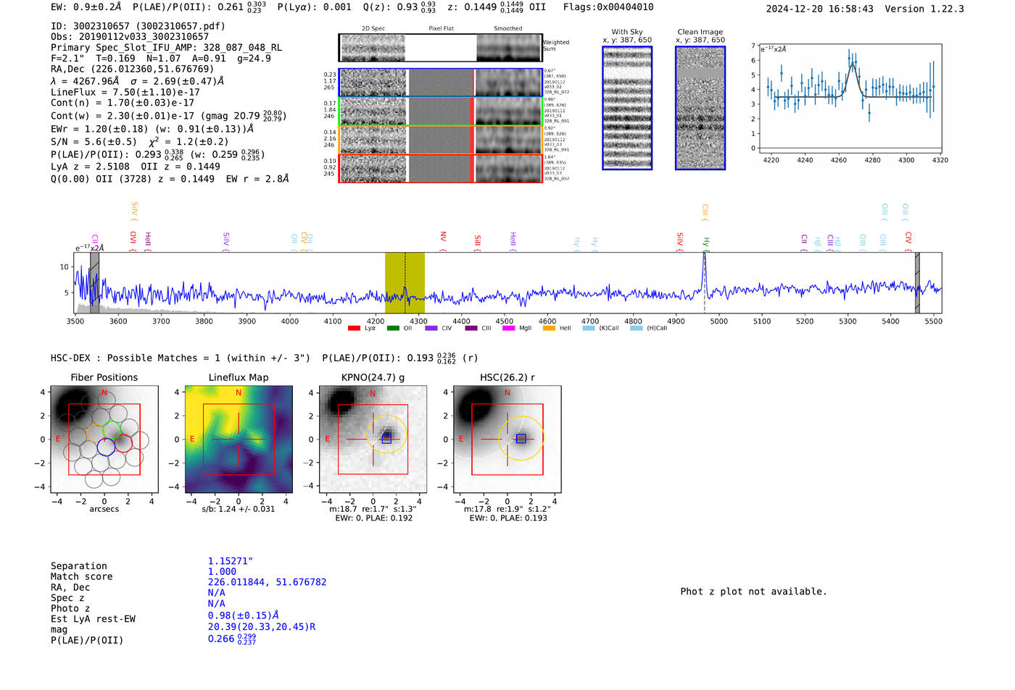This screenshot has width=1015, height=690.
Task: Click the λ = 4267.96Å text line
Action: [x=137, y=81]
